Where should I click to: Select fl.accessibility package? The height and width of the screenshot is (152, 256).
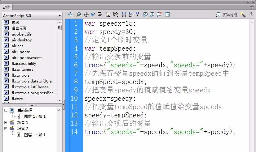click(24, 63)
